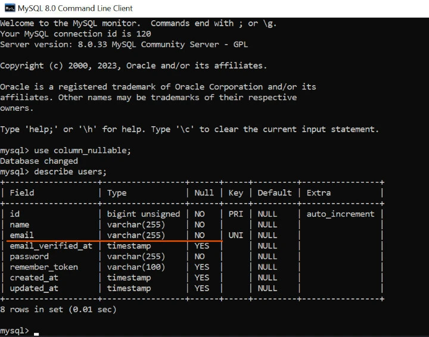Click the "Key" column header
429x337 pixels.
click(x=235, y=193)
